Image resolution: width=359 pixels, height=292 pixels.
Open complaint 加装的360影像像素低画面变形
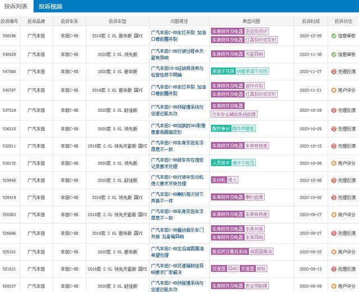(178, 129)
